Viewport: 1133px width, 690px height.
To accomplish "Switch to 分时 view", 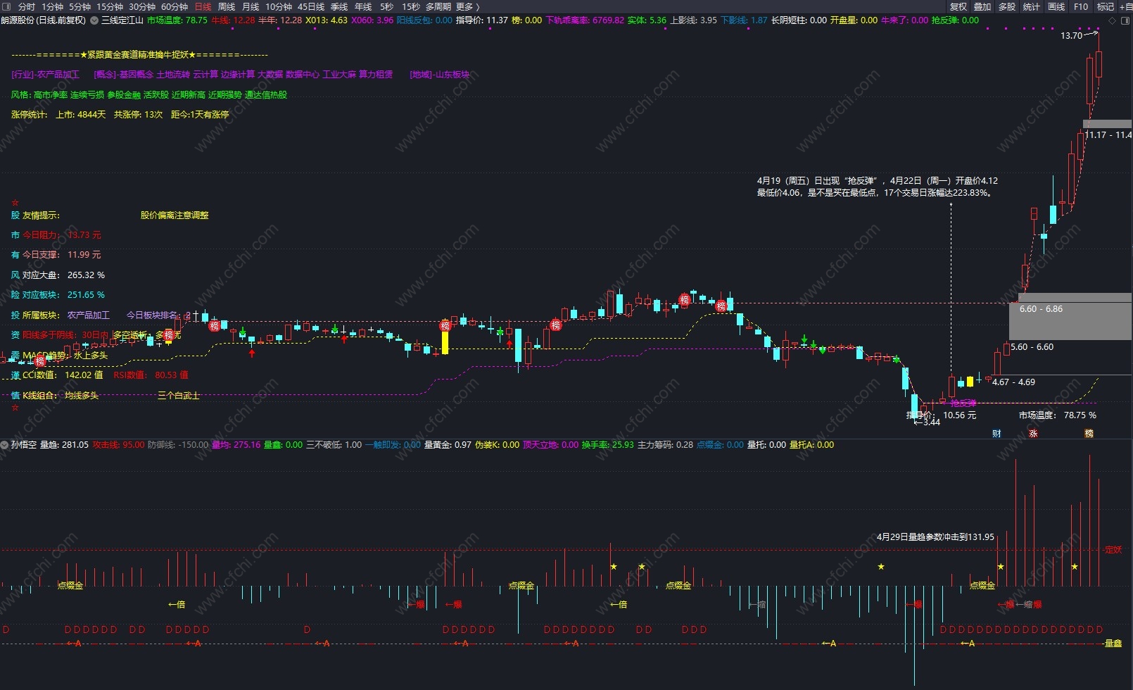I will click(x=26, y=6).
